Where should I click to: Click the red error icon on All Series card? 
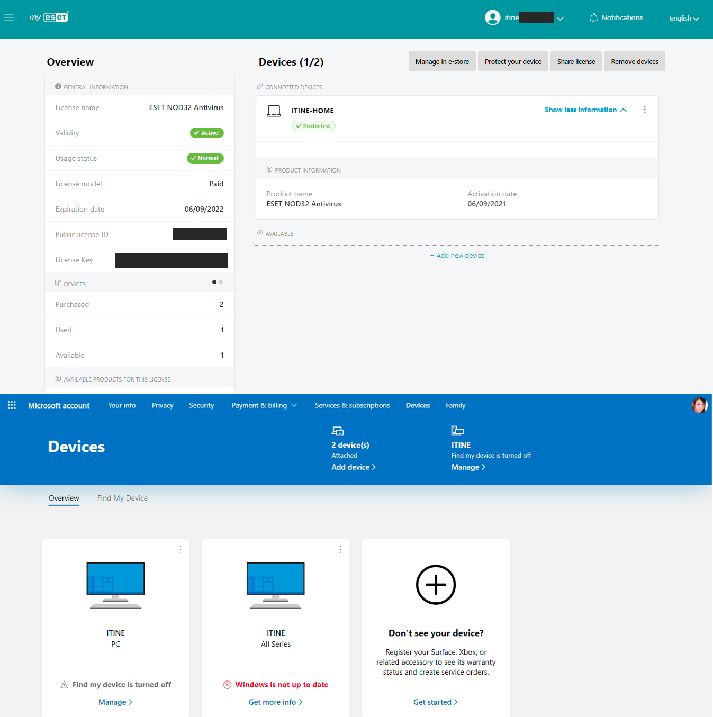pyautogui.click(x=227, y=685)
